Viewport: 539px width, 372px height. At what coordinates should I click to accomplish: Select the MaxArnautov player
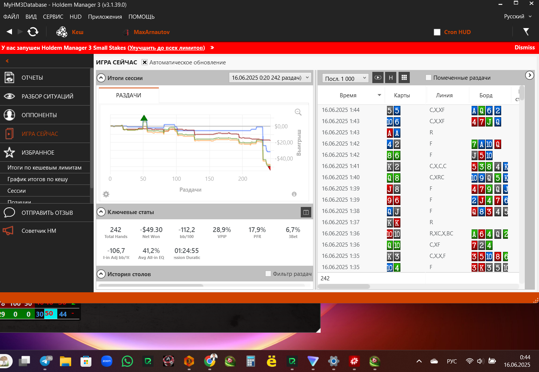[151, 32]
